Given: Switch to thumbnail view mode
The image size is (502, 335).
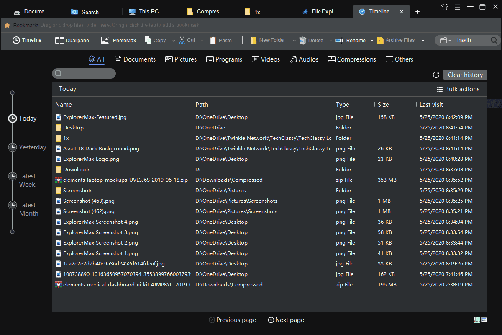Looking at the screenshot, I should [x=484, y=320].
